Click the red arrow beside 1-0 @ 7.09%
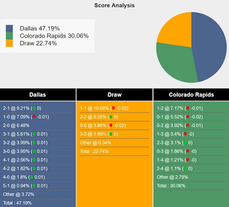This screenshot has width=229, height=207. pos(34,117)
